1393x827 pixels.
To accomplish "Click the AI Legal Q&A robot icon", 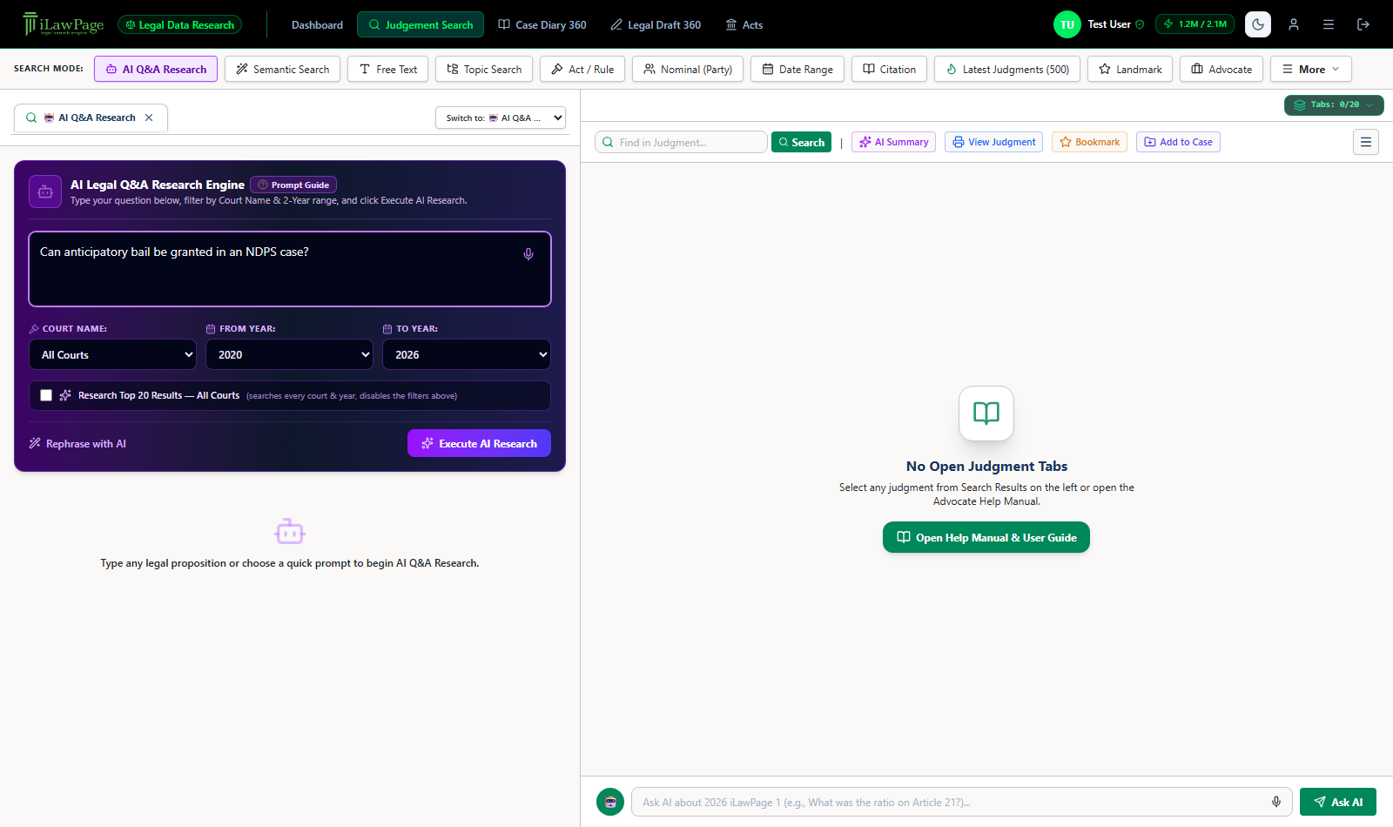I will point(45,192).
